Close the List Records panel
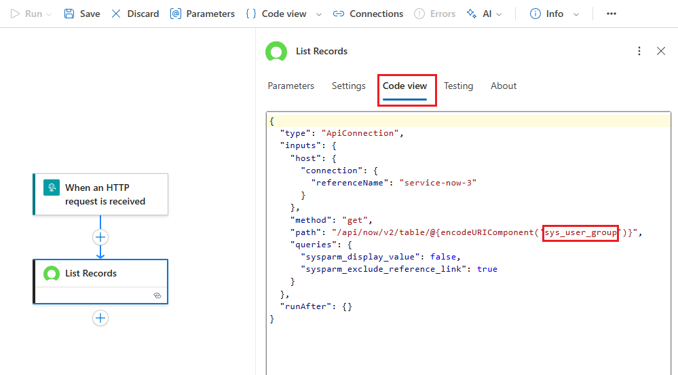This screenshot has width=678, height=375. [661, 51]
